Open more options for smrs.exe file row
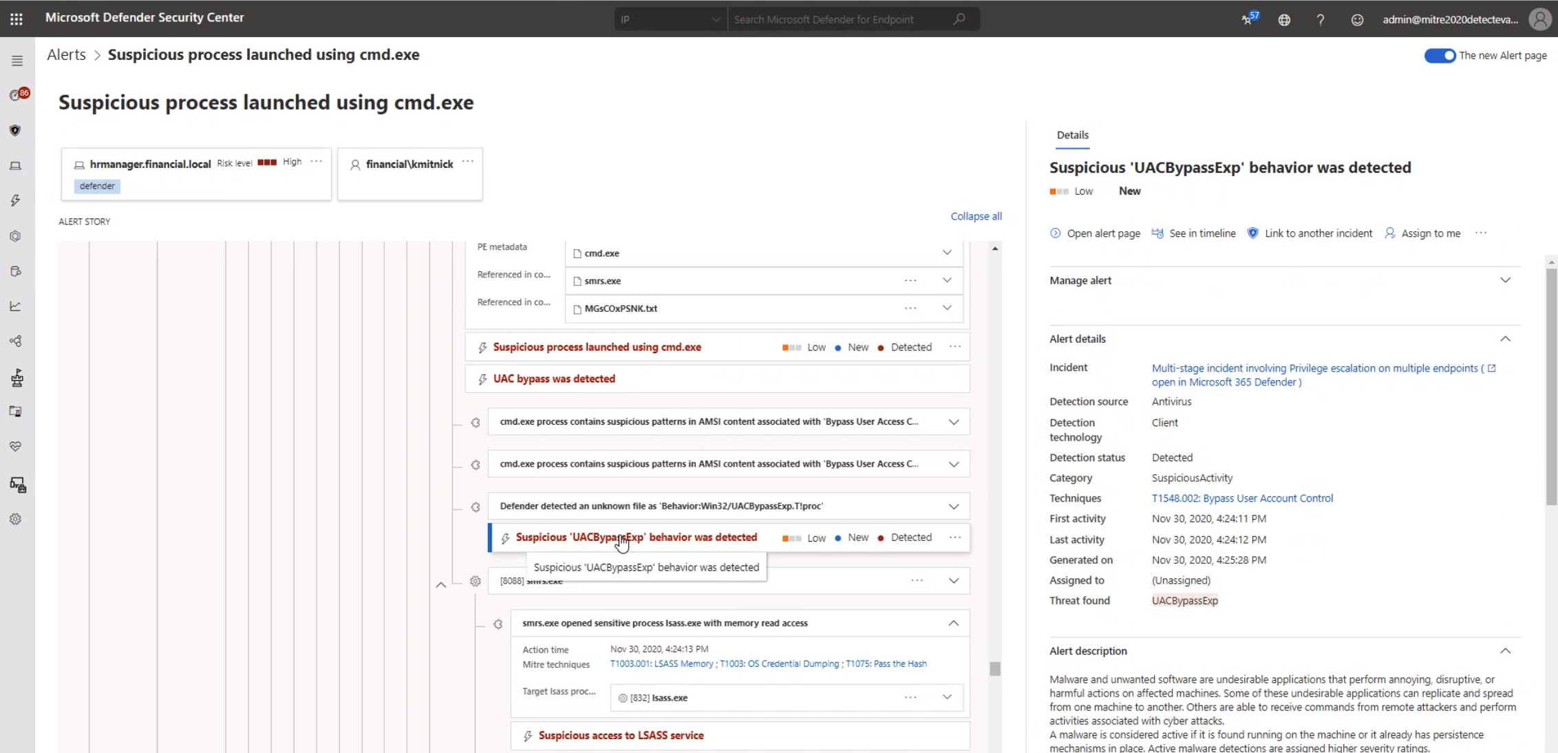This screenshot has width=1558, height=753. 910,281
